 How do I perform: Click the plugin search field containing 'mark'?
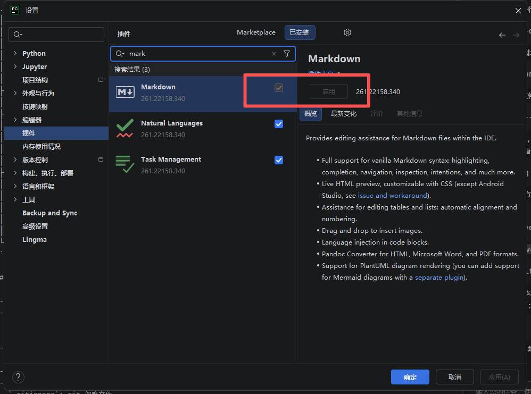coord(203,54)
